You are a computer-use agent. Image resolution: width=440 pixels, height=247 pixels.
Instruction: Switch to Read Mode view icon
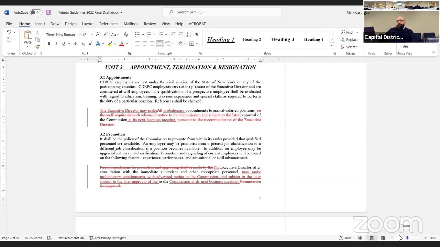pyautogui.click(x=360, y=238)
